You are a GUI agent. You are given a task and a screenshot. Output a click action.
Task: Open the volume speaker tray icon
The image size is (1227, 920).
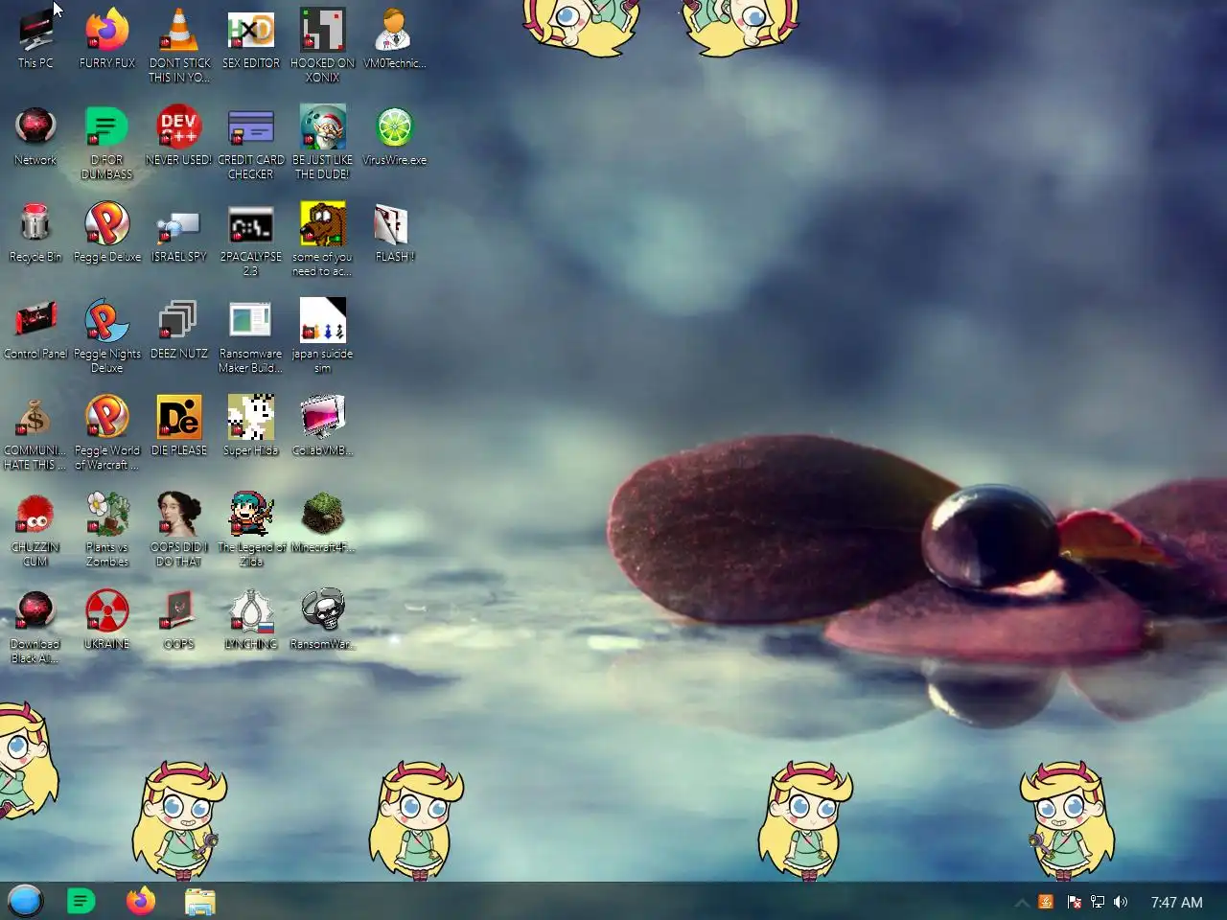pos(1121,902)
